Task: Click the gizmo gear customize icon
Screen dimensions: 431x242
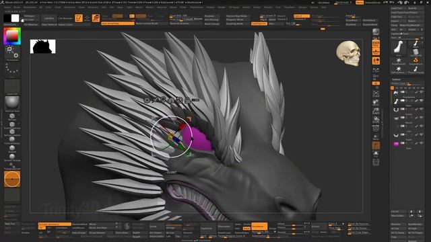Action: 147,100
